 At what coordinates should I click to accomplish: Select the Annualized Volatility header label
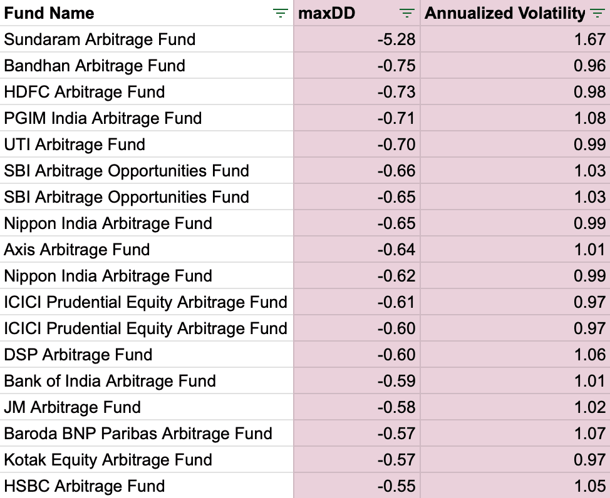coord(505,13)
